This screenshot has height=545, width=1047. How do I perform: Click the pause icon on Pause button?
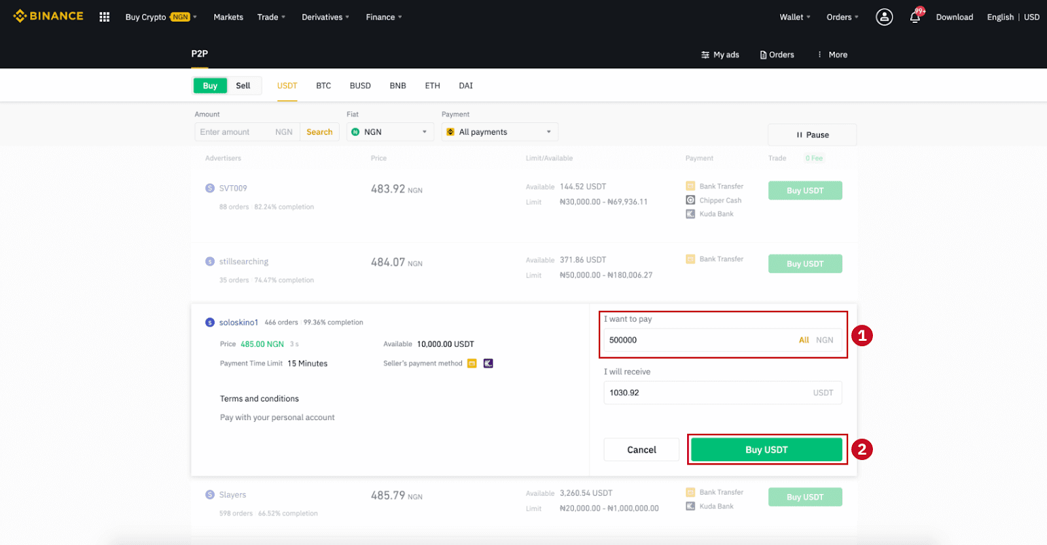point(800,135)
